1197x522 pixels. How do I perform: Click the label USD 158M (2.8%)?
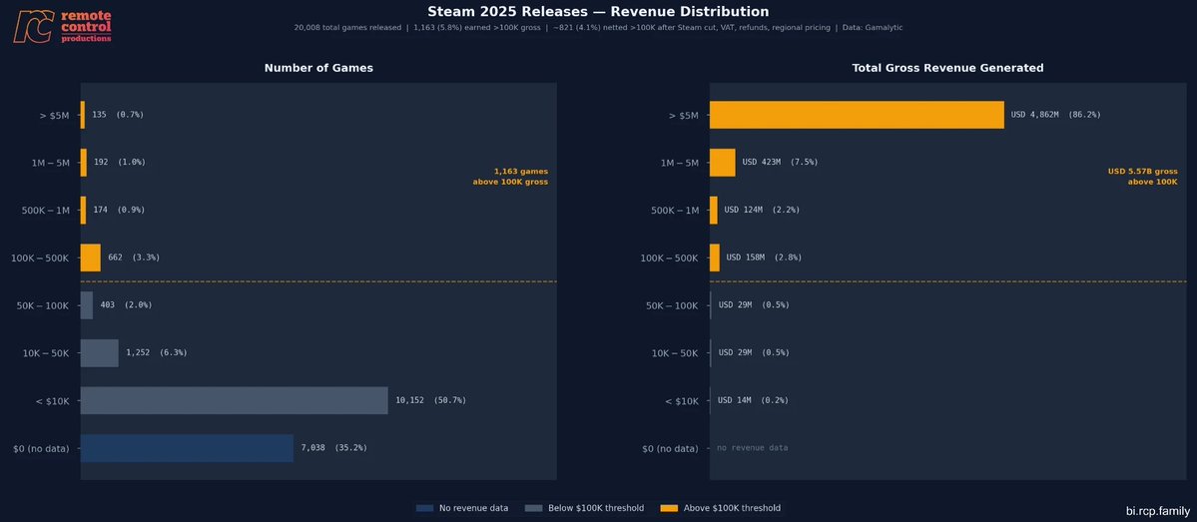[x=764, y=258]
